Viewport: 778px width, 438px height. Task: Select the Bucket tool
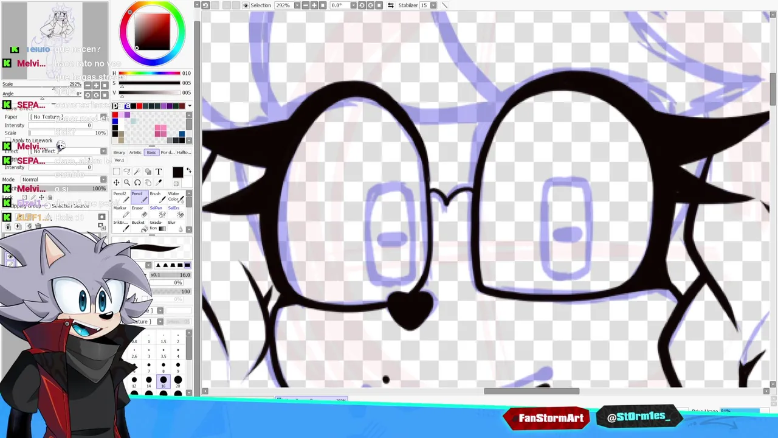click(140, 226)
